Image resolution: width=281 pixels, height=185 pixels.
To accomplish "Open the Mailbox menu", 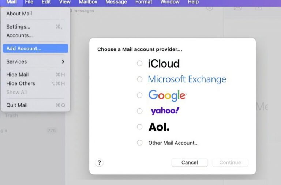I will tap(88, 2).
